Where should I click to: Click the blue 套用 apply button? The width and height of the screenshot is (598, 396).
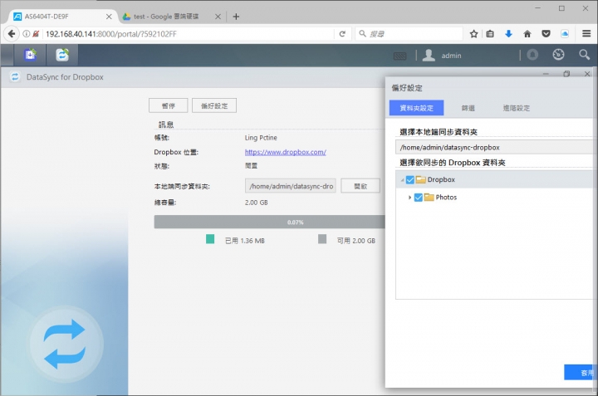(x=581, y=373)
